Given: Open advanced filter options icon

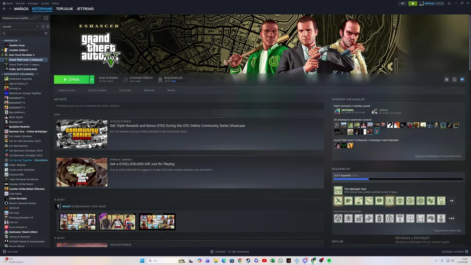Looking at the screenshot, I should (x=46, y=33).
